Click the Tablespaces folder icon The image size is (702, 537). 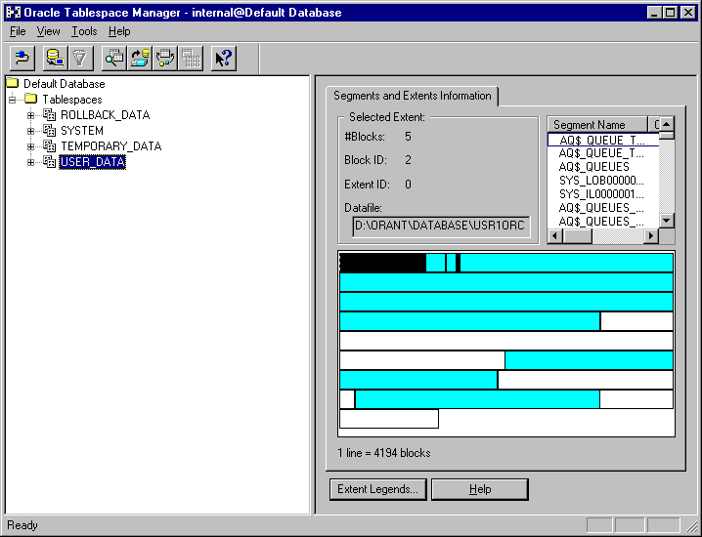pos(31,99)
